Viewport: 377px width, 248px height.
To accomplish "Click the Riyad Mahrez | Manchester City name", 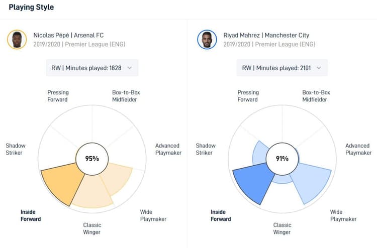I will 266,35.
